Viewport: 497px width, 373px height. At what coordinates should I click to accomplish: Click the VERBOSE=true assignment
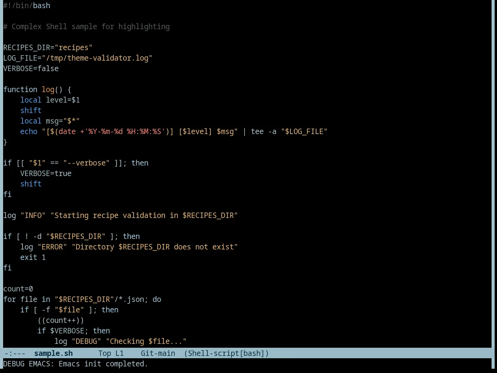(46, 173)
